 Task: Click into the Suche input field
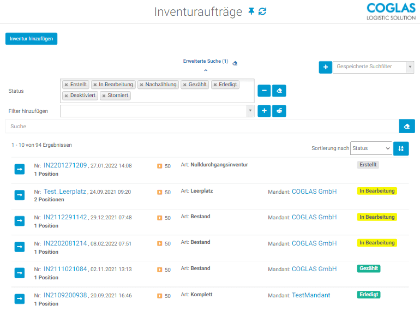coord(202,126)
